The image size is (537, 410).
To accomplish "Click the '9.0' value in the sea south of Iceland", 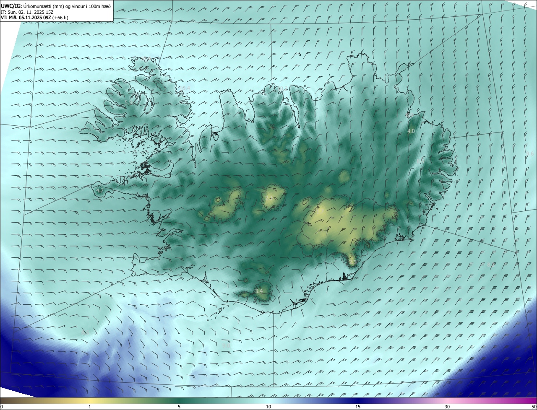I will click(x=226, y=345).
